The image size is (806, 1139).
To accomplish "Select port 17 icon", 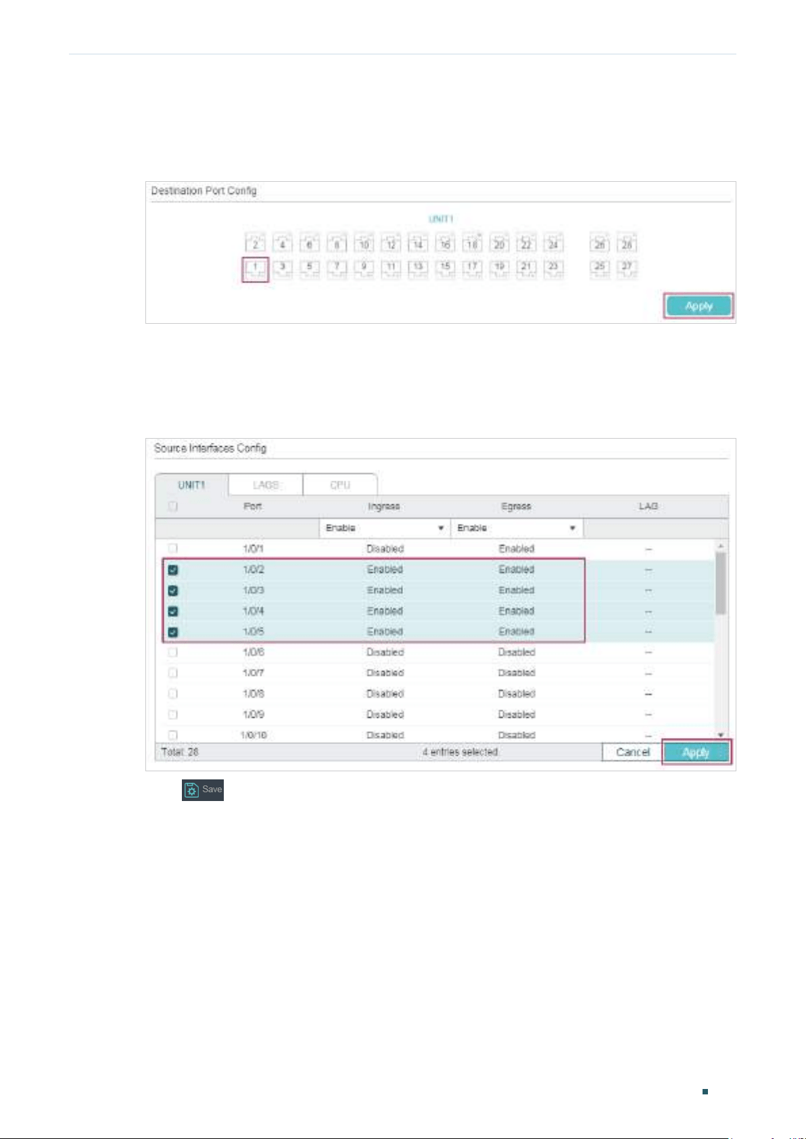I will tap(472, 268).
